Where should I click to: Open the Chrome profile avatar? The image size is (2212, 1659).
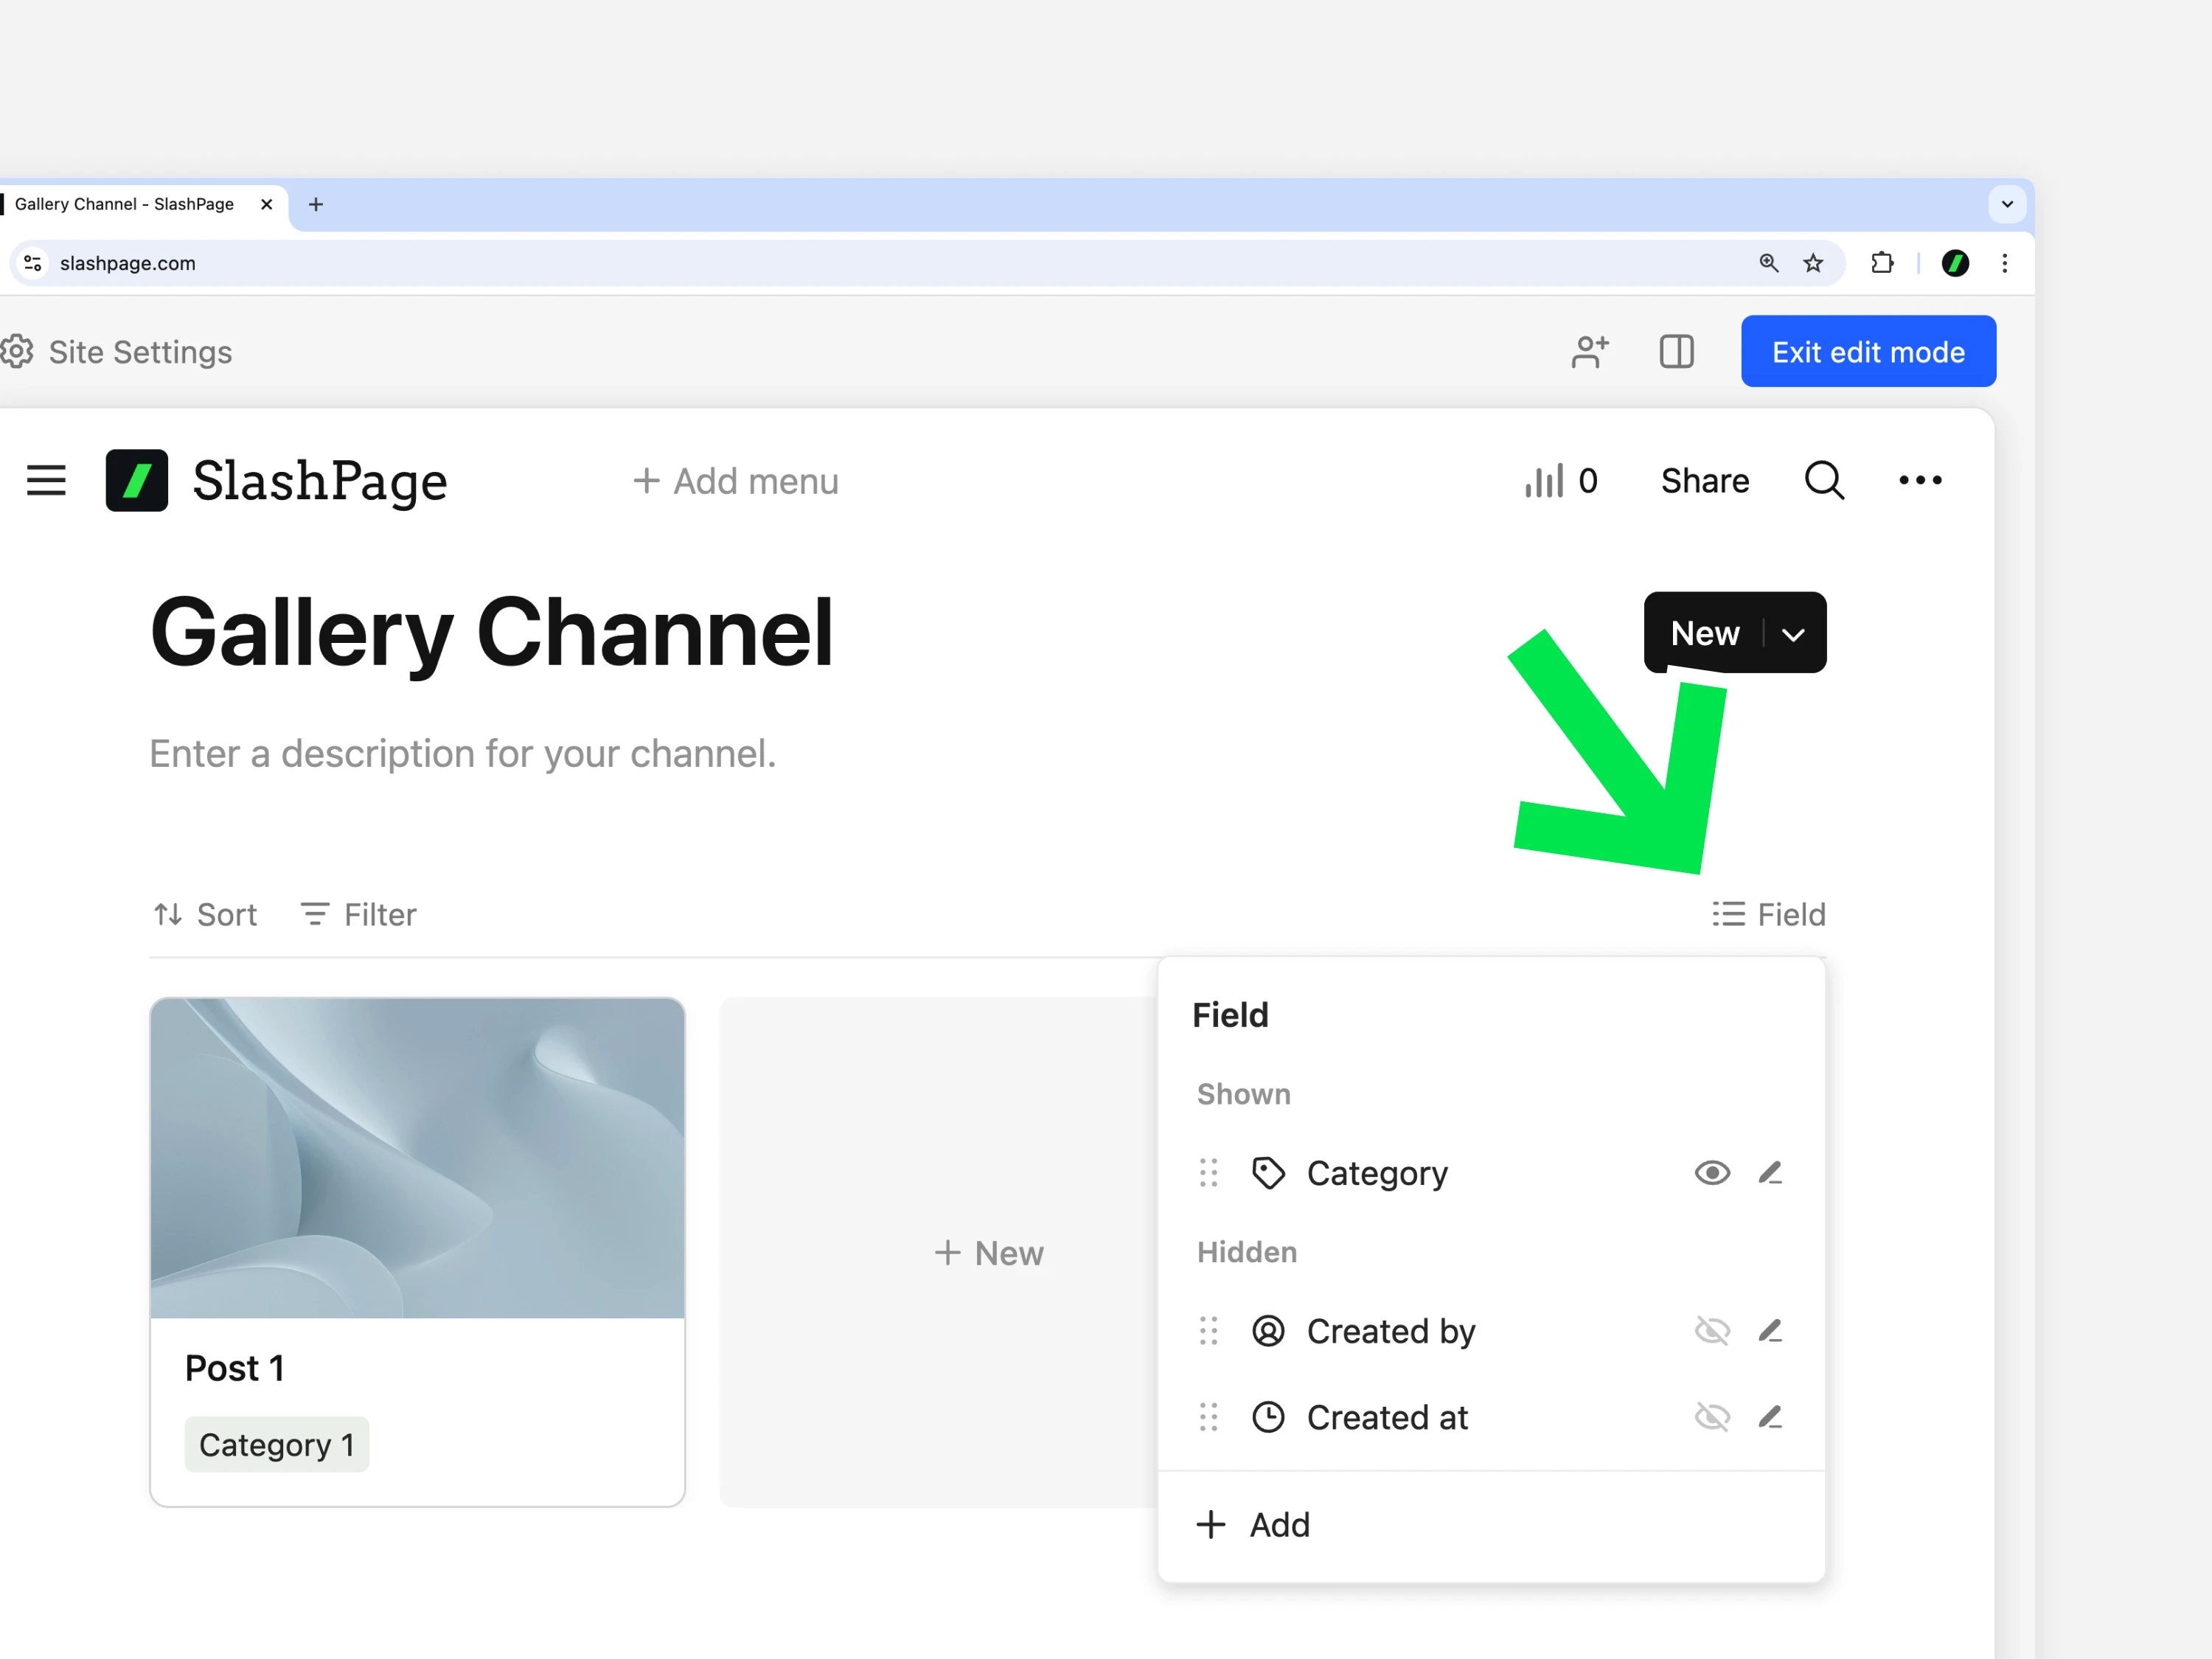pyautogui.click(x=1955, y=263)
